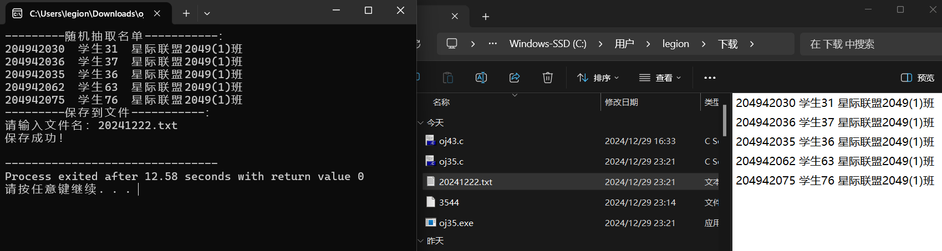Viewport: 942px width, 251px height.
Task: Sort files by the 修改日期 column header
Action: tap(622, 102)
